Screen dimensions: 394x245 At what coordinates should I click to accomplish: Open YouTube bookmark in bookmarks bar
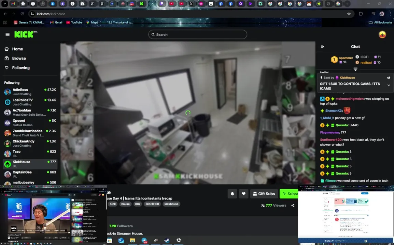tap(74, 22)
